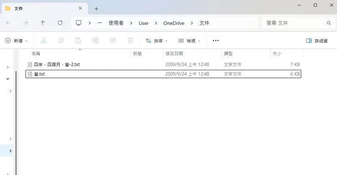Click the 6 KB size cell
The height and width of the screenshot is (175, 337).
point(295,74)
